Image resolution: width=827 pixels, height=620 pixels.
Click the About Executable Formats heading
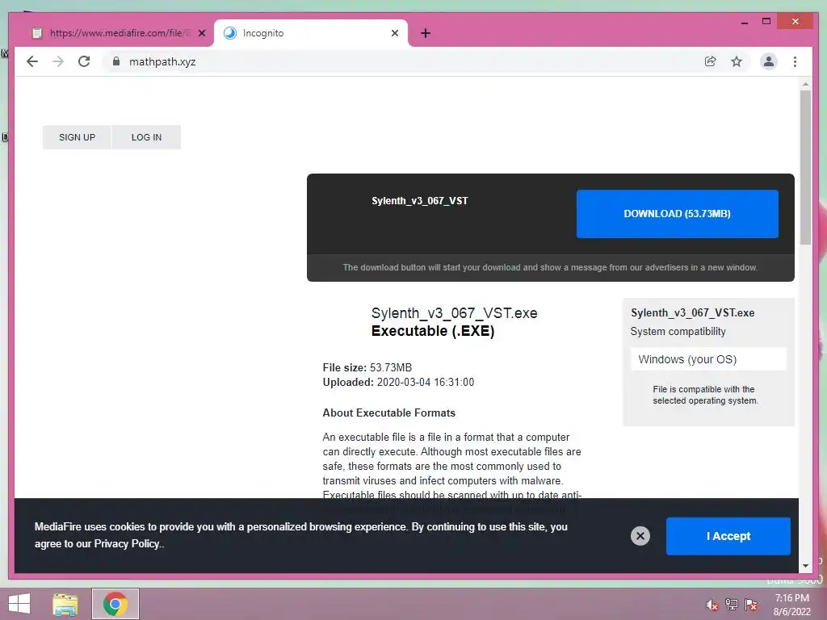pyautogui.click(x=388, y=413)
